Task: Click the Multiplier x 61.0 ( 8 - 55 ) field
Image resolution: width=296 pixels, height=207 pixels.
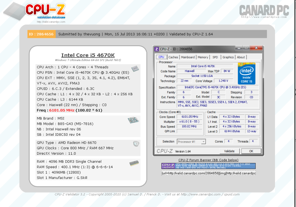Action: tap(190, 122)
